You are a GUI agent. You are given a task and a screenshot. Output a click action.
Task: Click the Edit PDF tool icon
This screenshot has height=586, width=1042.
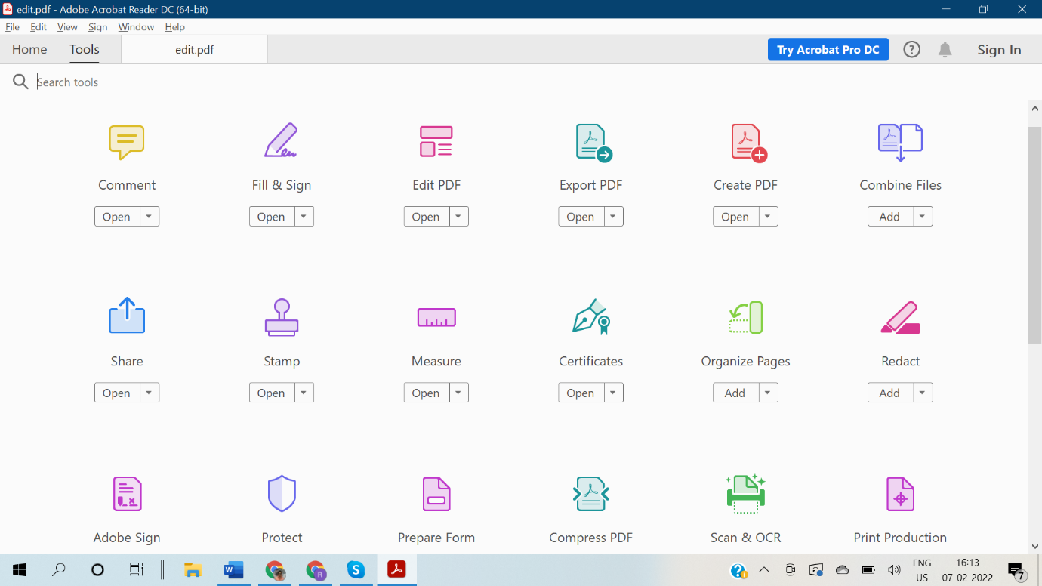436,141
